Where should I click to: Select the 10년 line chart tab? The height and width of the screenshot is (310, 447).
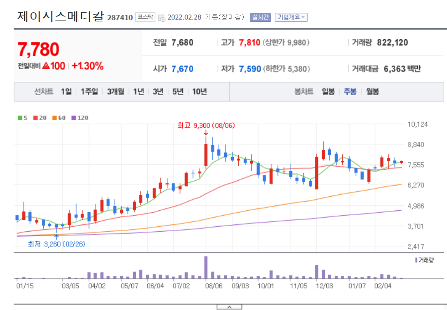[199, 91]
